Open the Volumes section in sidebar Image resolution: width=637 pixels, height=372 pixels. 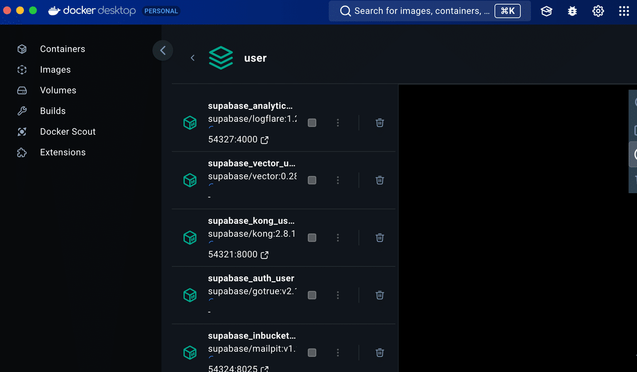pyautogui.click(x=58, y=90)
